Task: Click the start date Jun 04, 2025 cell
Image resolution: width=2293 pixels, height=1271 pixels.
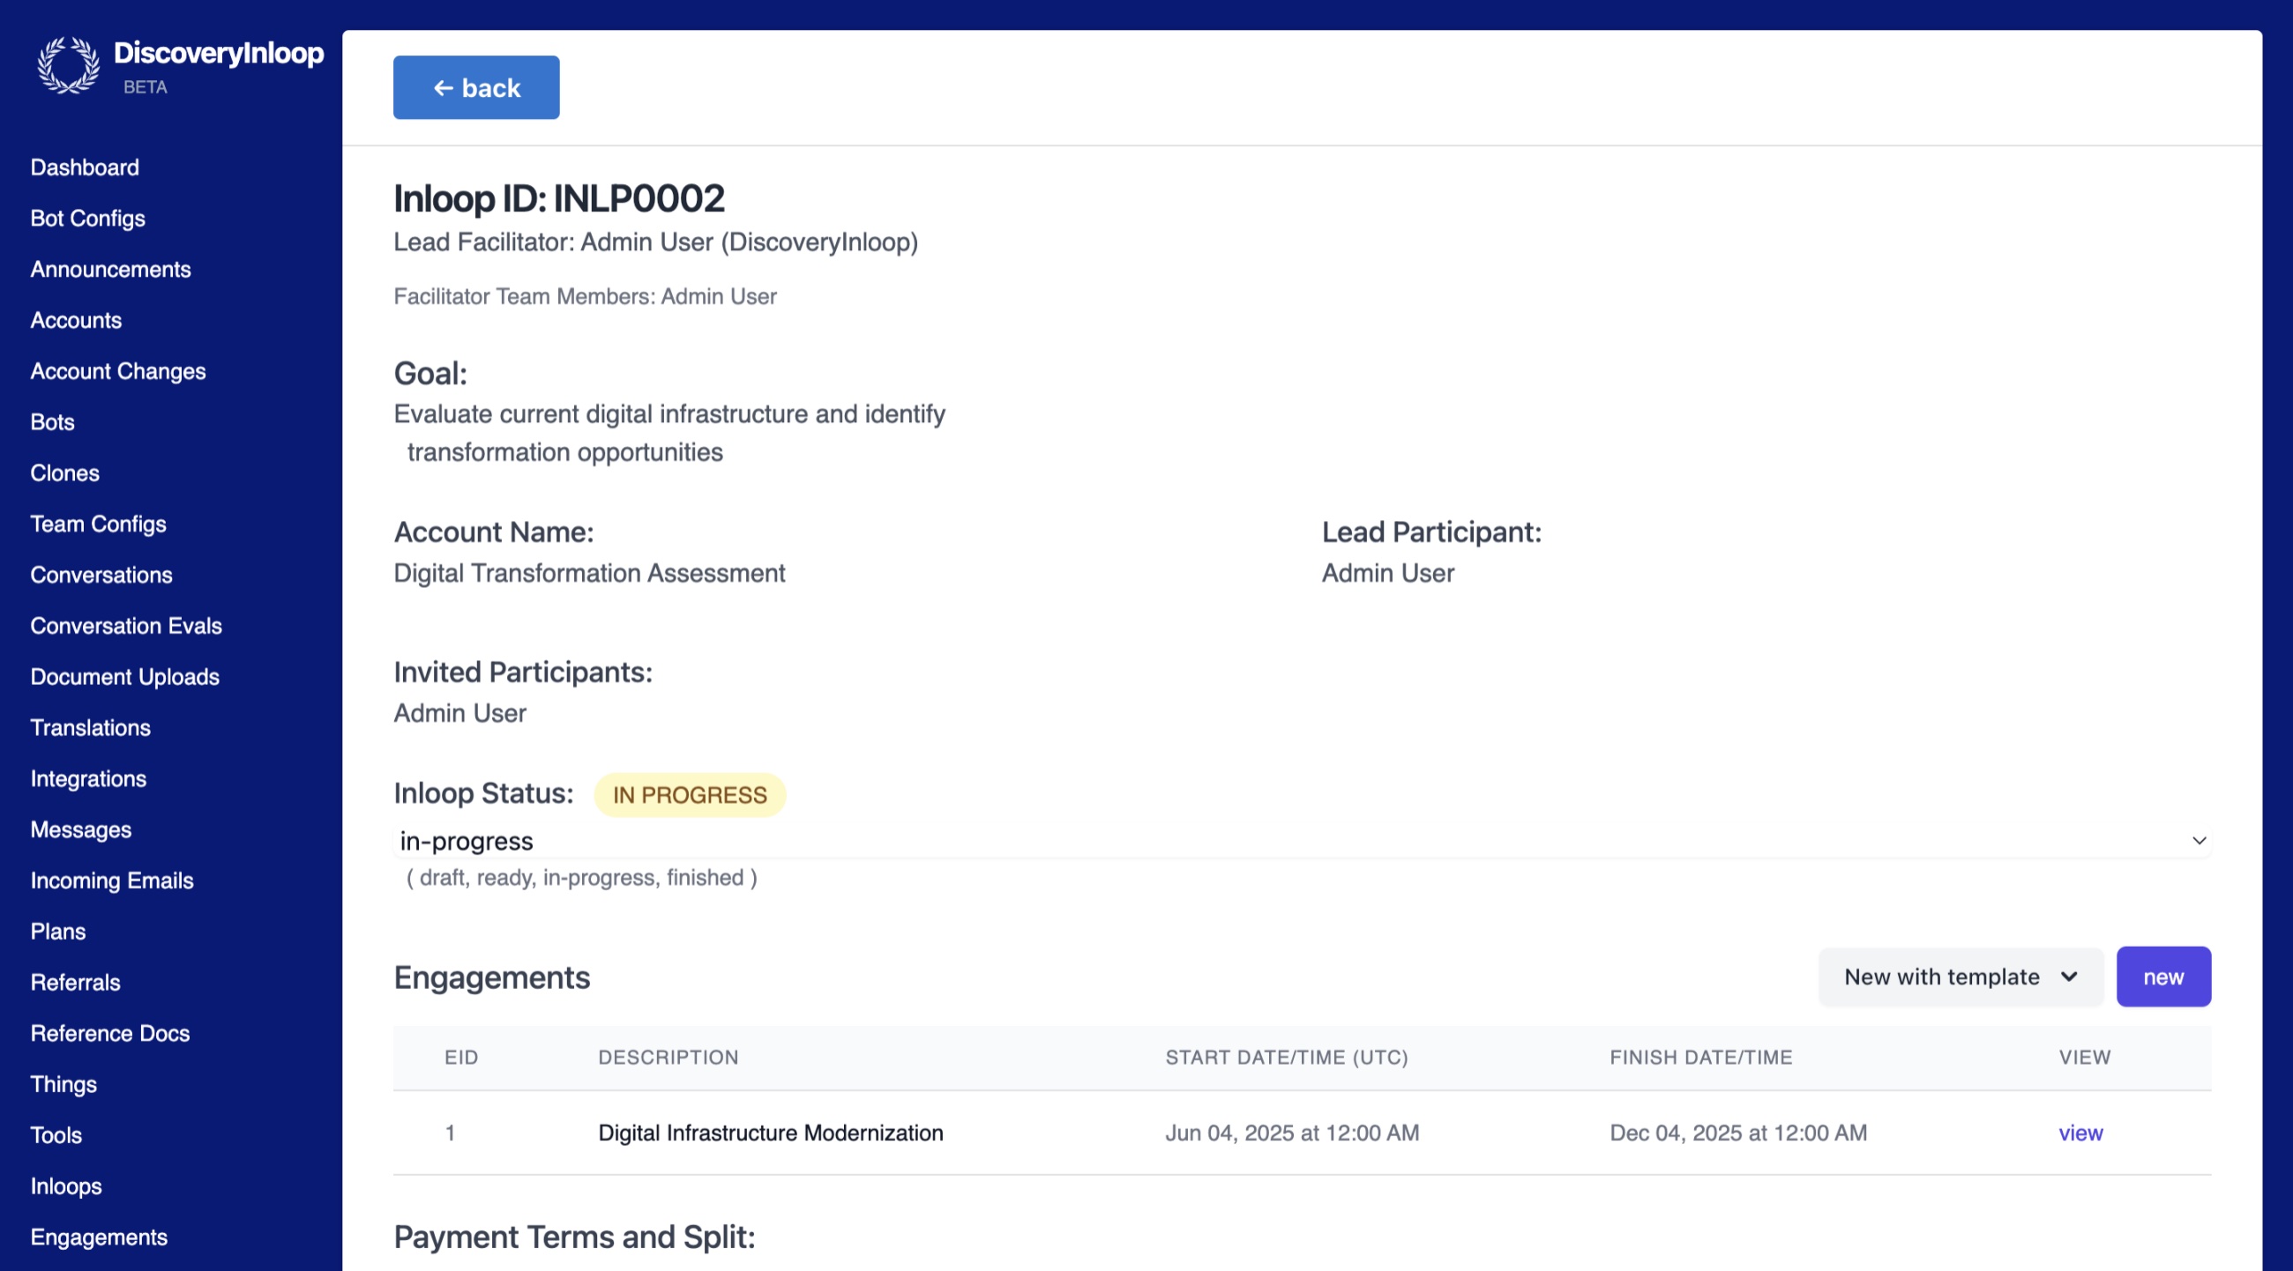Action: (1293, 1133)
